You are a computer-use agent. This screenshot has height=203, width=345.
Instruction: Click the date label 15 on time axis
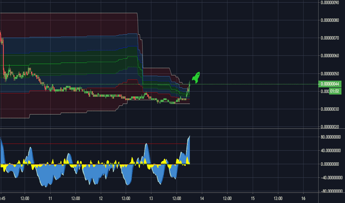pos(252,199)
